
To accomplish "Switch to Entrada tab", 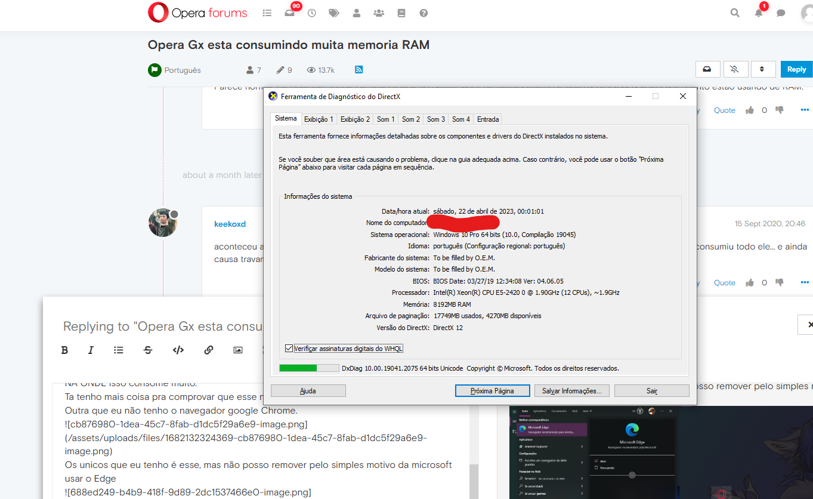I will point(488,119).
